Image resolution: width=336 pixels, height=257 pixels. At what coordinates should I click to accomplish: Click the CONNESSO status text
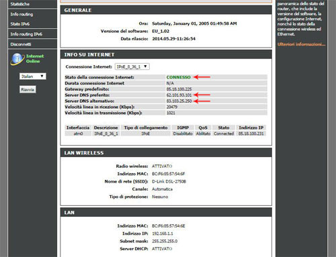[179, 77]
